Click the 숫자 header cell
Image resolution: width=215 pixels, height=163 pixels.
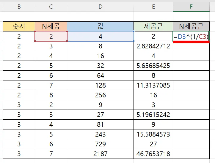[x=19, y=26]
